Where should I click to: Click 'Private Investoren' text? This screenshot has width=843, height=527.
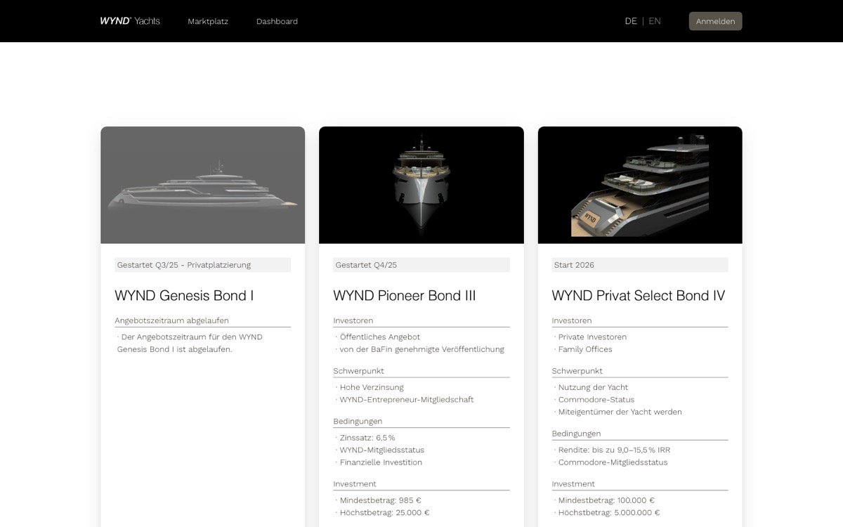tap(592, 337)
